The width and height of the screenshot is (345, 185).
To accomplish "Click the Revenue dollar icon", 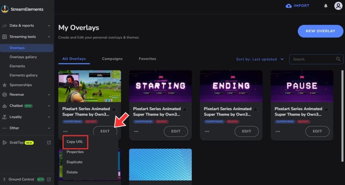I will (4, 95).
